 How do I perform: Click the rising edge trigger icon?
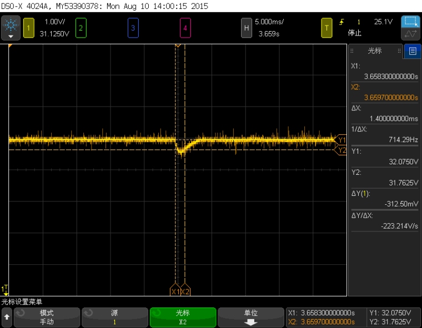coord(342,22)
